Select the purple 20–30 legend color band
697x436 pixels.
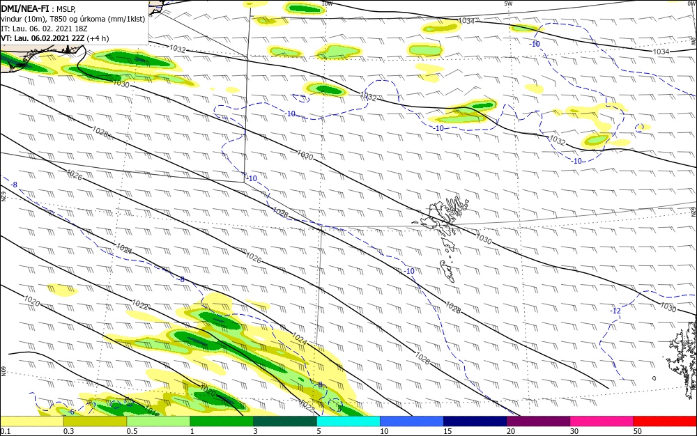tap(538, 421)
